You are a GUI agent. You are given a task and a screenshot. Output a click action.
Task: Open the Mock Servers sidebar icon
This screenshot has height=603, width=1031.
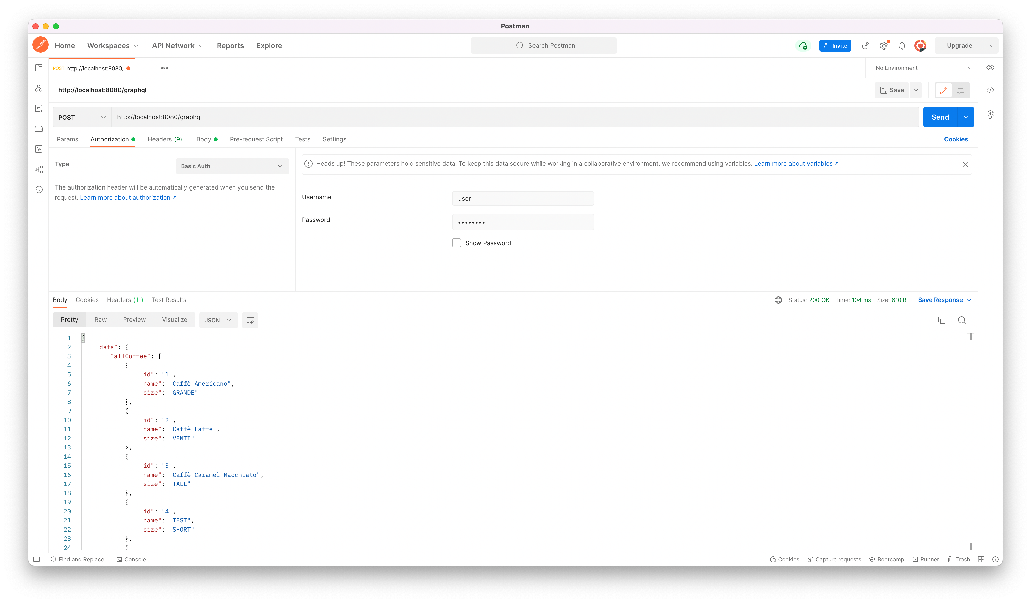tap(39, 129)
